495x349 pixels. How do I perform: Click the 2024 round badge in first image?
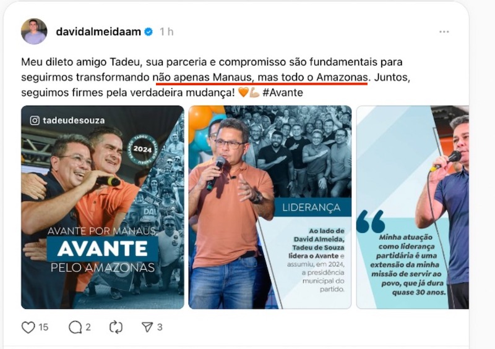[x=142, y=149]
